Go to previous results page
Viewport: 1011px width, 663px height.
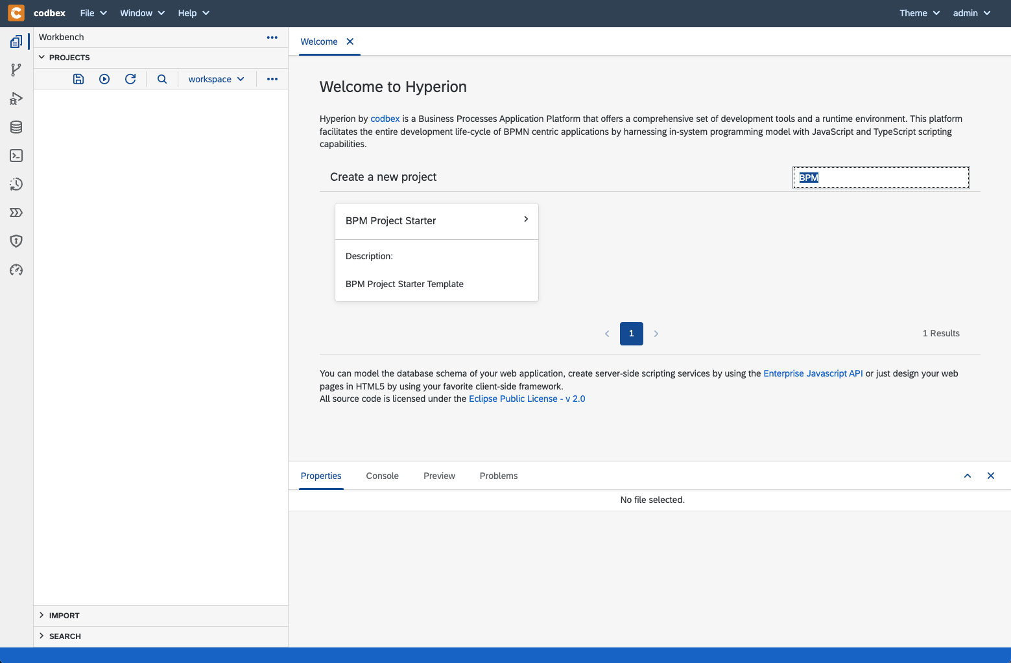[x=607, y=334]
